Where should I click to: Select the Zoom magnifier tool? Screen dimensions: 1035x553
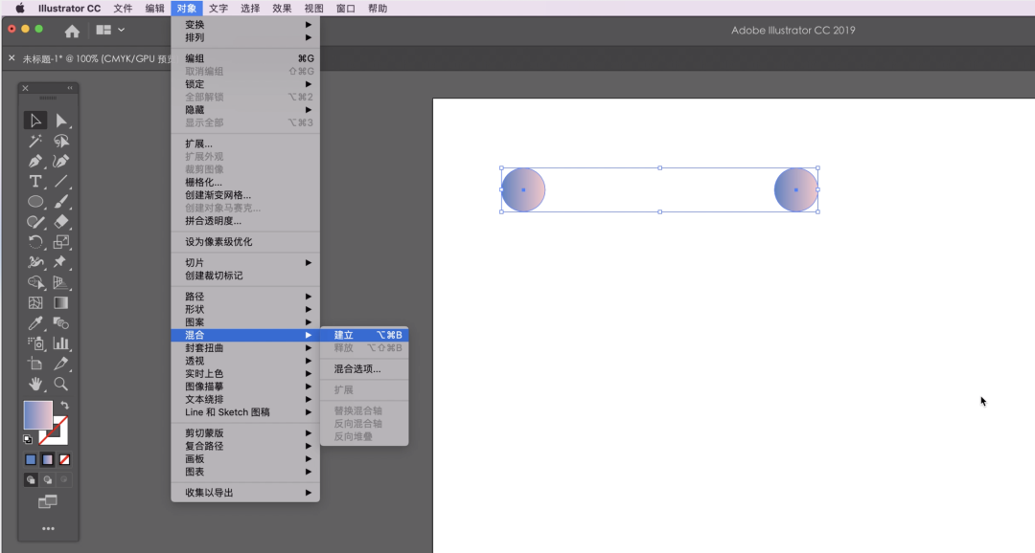tap(61, 384)
